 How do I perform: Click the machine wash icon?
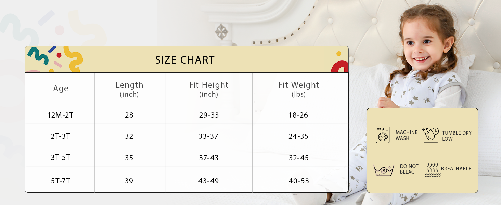point(383,135)
